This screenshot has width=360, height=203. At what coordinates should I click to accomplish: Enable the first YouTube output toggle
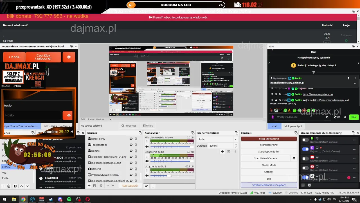305,158
